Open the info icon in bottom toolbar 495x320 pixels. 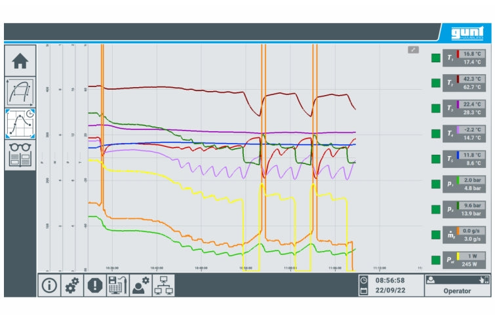coord(50,285)
